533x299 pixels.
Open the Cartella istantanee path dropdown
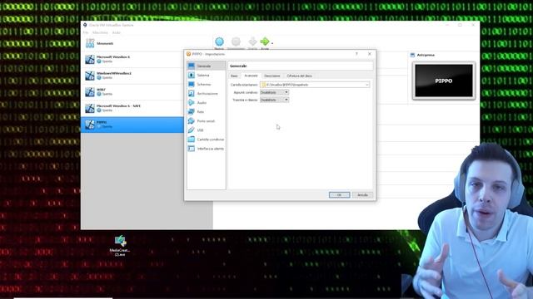coord(367,85)
